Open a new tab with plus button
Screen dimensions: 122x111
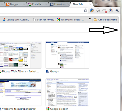(96, 4)
